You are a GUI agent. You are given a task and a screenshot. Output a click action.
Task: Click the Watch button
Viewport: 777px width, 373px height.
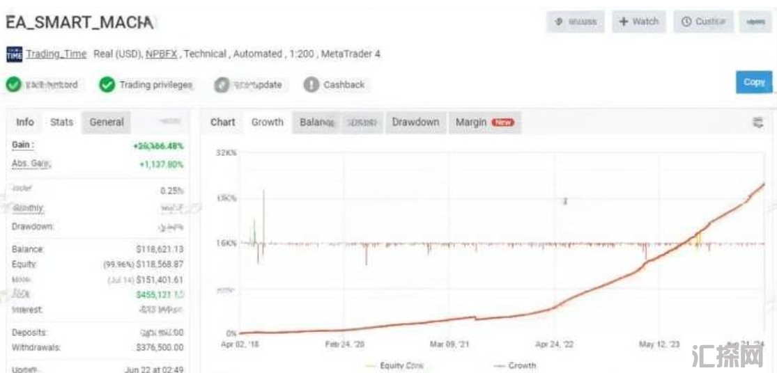(639, 22)
